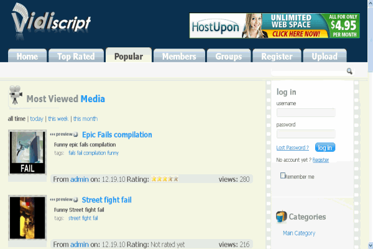373x249 pixels.
Task: Open the Upload tab
Action: point(325,56)
